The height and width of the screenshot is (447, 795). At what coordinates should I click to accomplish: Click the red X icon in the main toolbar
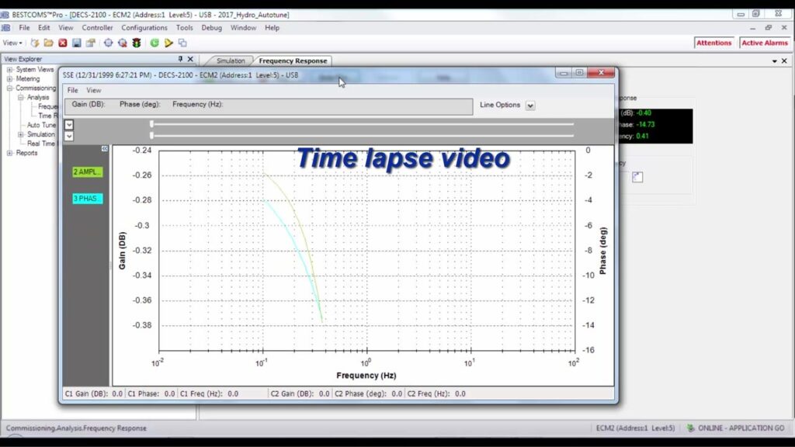tap(63, 43)
